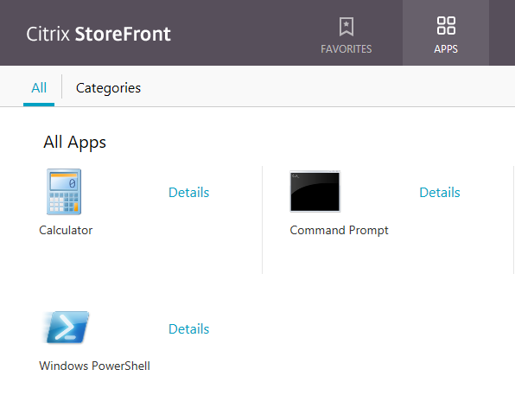Click the APPS text label in header
This screenshot has width=515, height=414.
pyautogui.click(x=446, y=49)
